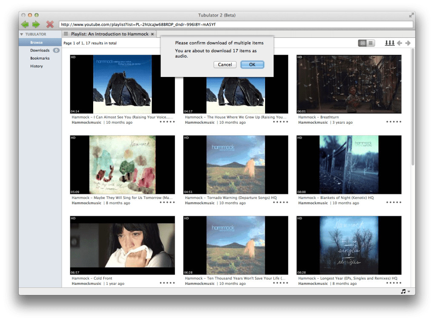Open Downloads in the sidebar
The height and width of the screenshot is (321, 434).
(x=40, y=50)
